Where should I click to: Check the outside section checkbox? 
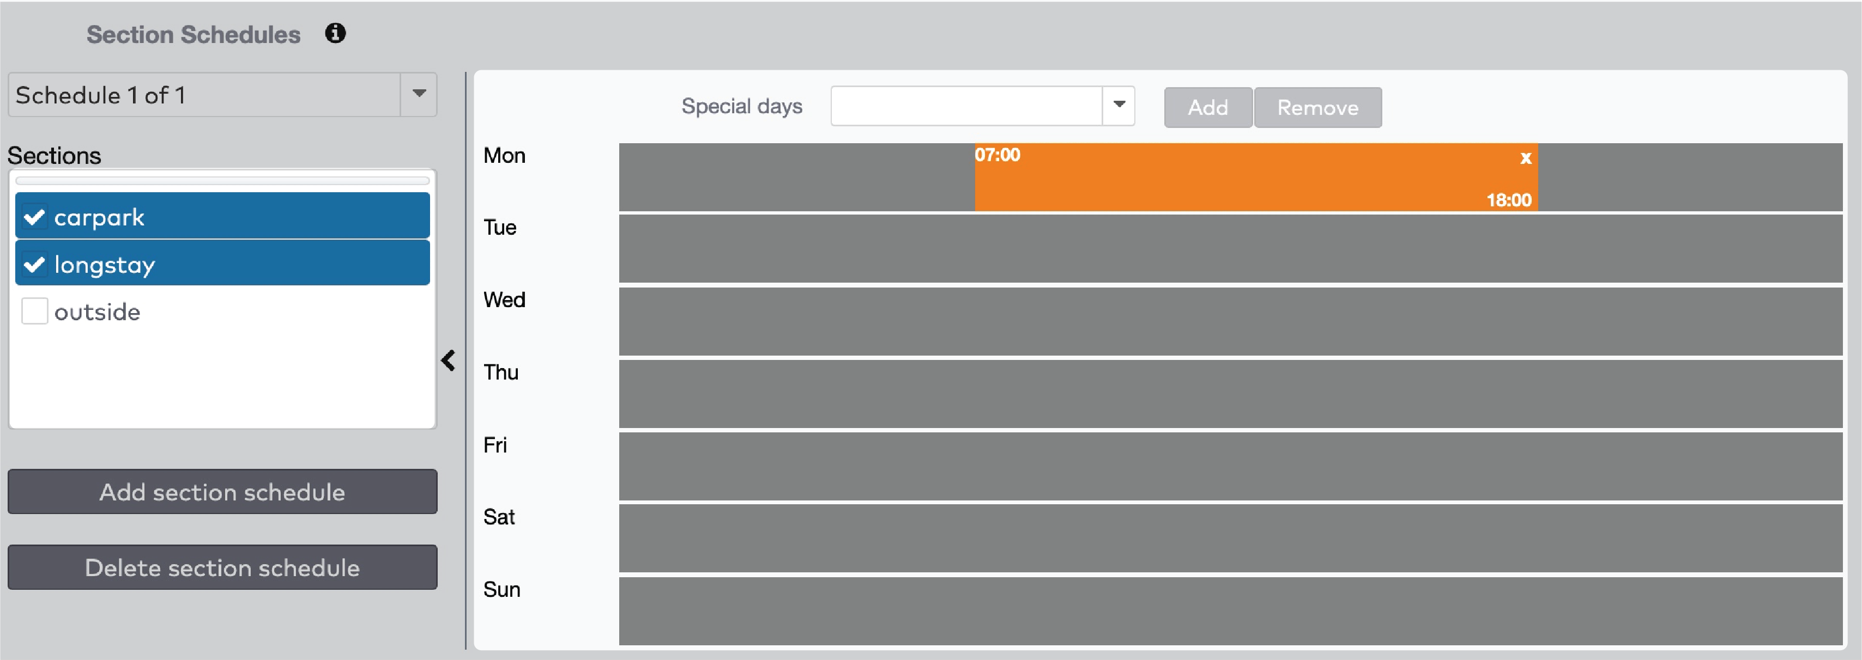point(34,311)
